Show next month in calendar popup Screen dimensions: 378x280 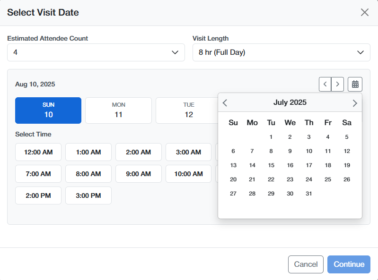[x=355, y=103]
